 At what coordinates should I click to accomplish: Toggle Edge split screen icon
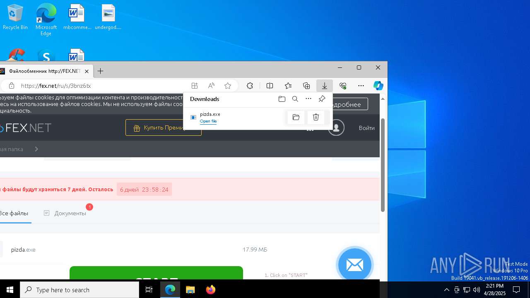coord(270,86)
